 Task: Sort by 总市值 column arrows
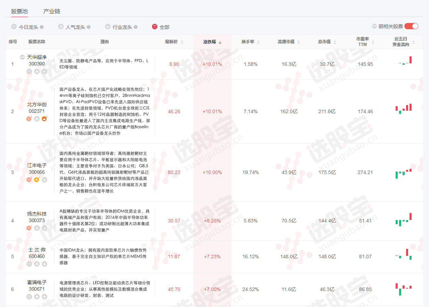(335, 42)
